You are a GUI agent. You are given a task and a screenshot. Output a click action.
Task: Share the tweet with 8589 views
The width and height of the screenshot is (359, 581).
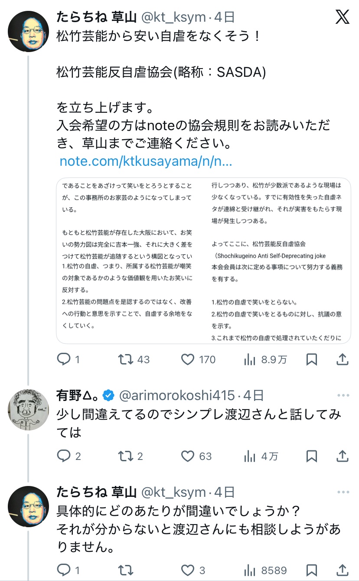343,570
